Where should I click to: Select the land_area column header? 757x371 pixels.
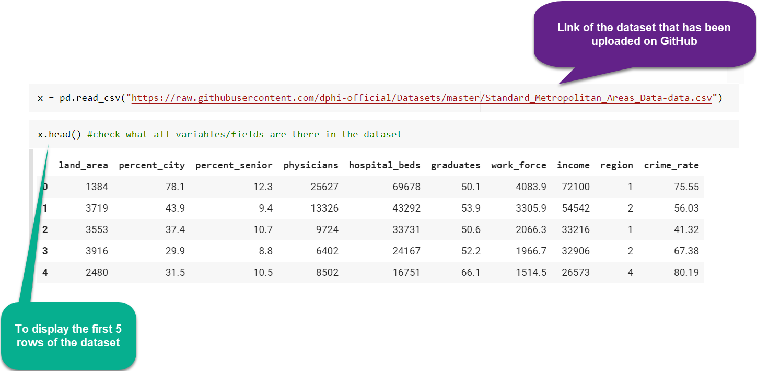[x=83, y=165]
